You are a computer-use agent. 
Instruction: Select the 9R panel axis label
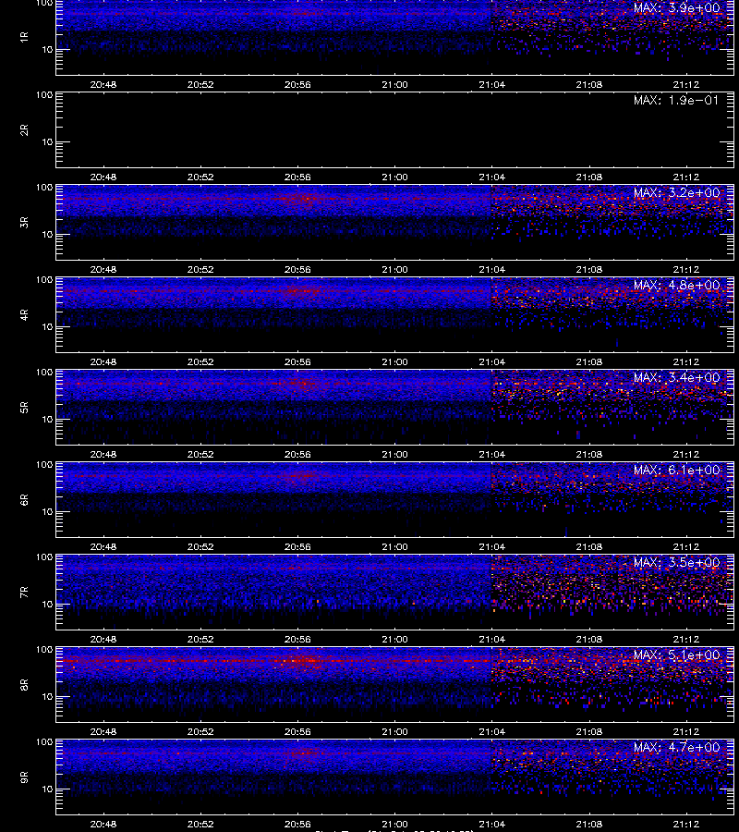pos(24,777)
